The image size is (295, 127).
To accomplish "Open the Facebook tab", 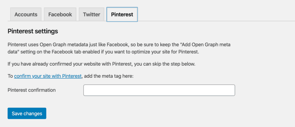I will click(60, 14).
